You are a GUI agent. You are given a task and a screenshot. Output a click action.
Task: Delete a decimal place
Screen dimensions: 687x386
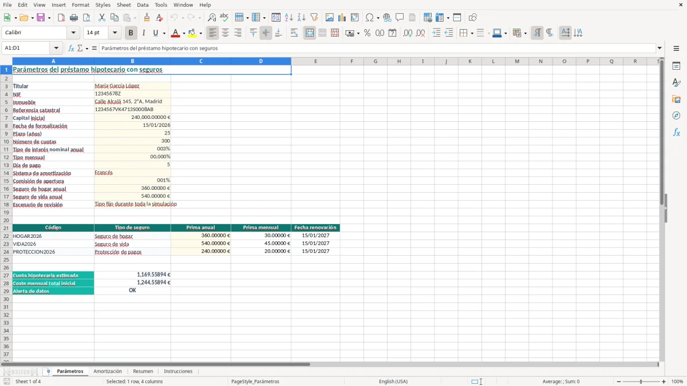[x=420, y=33]
